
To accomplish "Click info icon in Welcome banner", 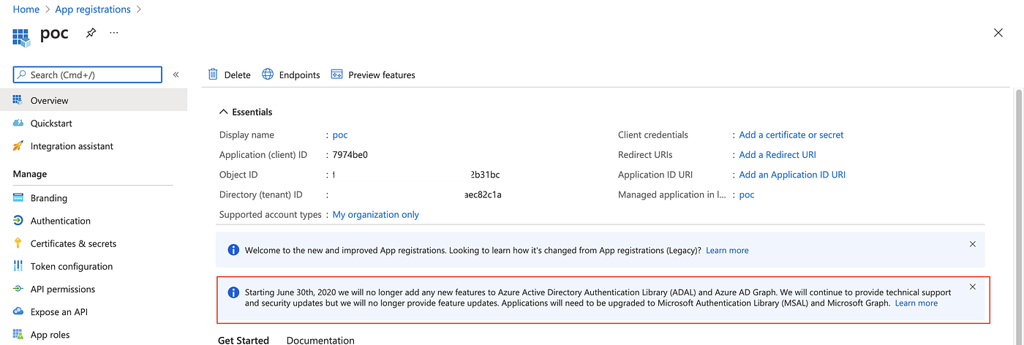I will (233, 250).
